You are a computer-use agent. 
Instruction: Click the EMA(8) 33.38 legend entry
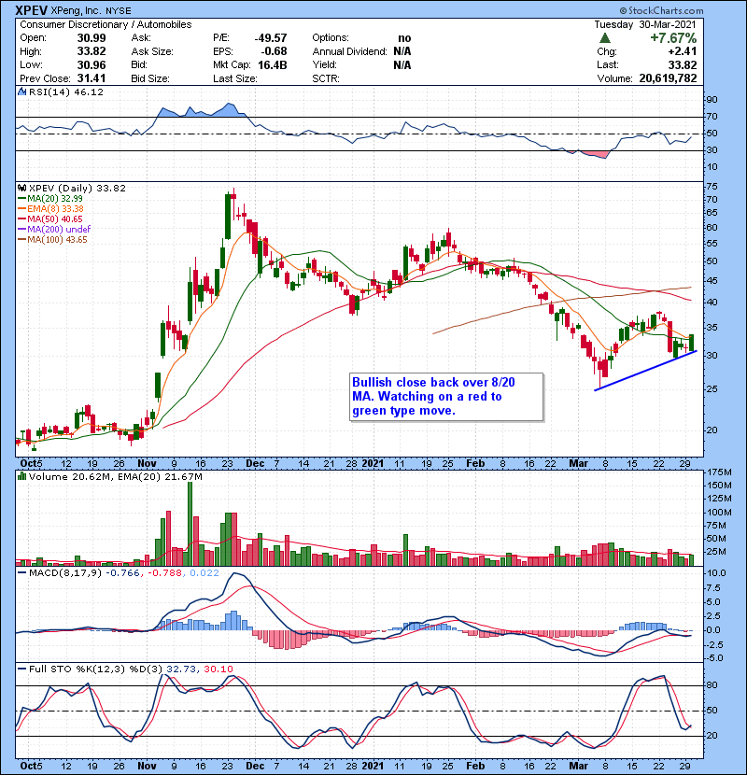(50, 208)
